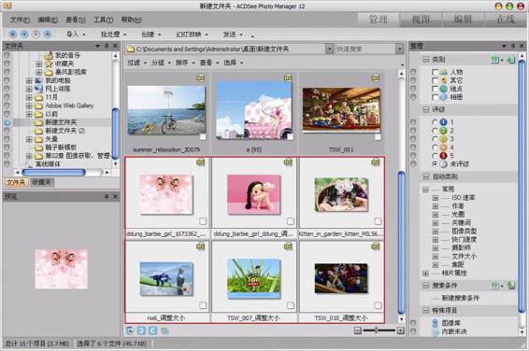The height and width of the screenshot is (351, 529).
Task: Click rightmost icon in 类别 header
Action: pos(511,60)
